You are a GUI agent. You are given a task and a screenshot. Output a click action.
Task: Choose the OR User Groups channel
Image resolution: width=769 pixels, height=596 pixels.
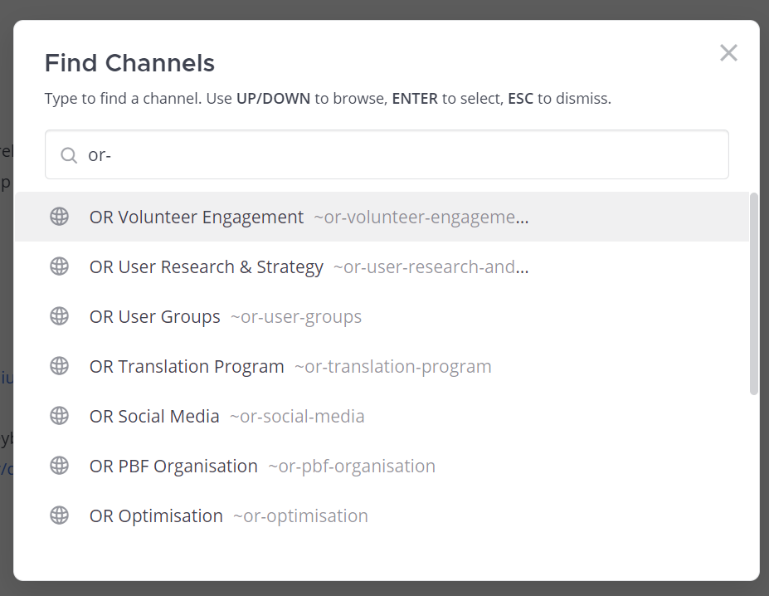155,317
